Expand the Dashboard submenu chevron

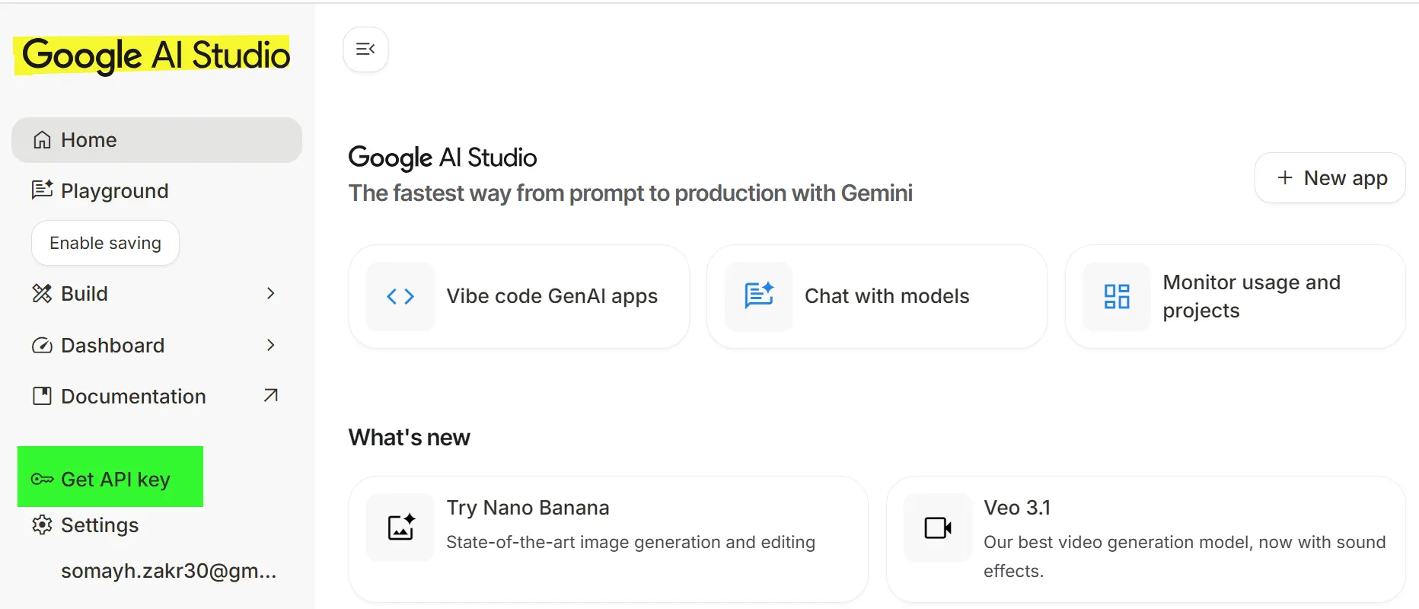271,345
